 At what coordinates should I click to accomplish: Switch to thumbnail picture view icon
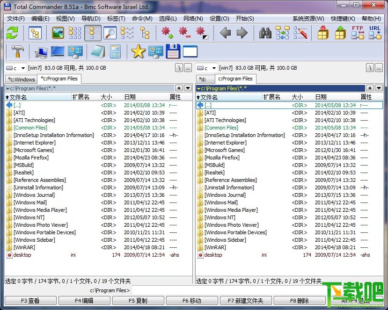tap(58, 33)
